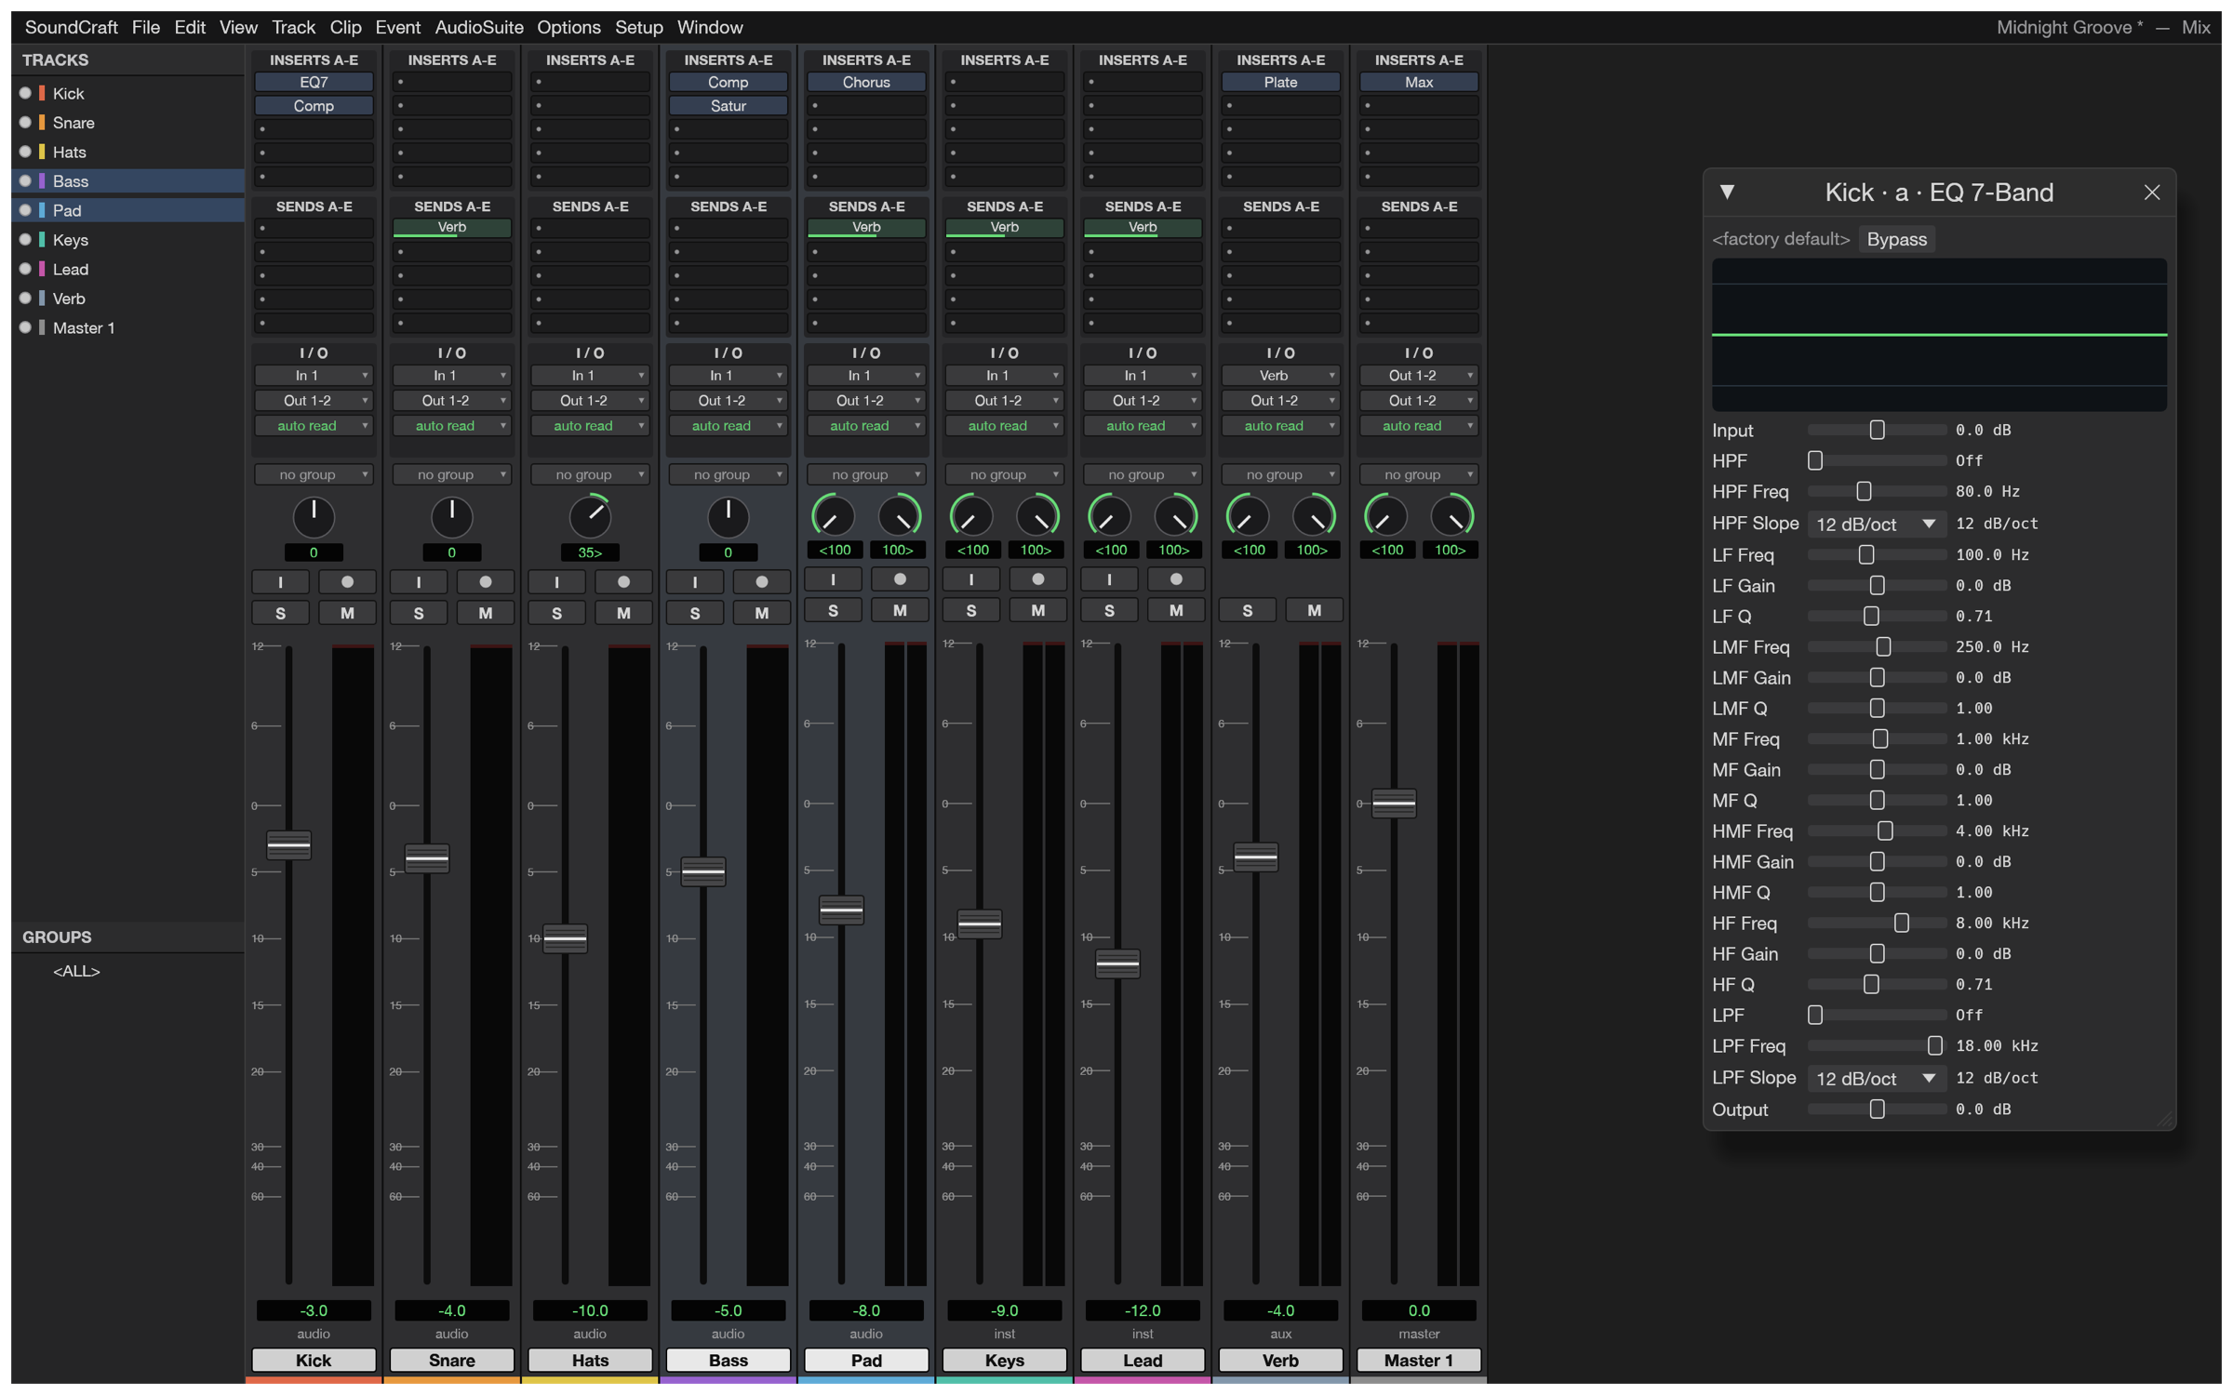Click the Pad left pan knob
2233x1395 pixels.
(x=833, y=516)
